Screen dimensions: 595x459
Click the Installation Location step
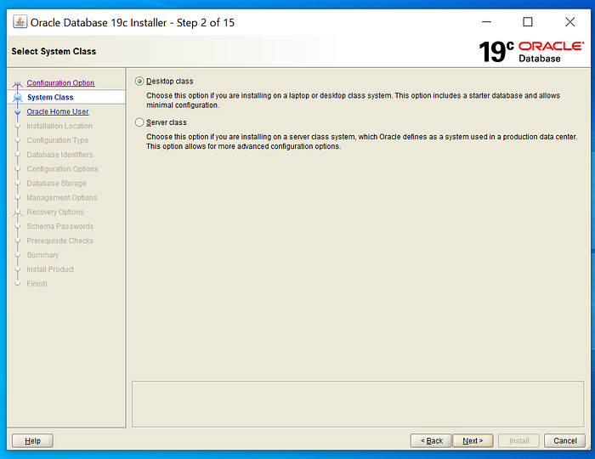click(59, 126)
